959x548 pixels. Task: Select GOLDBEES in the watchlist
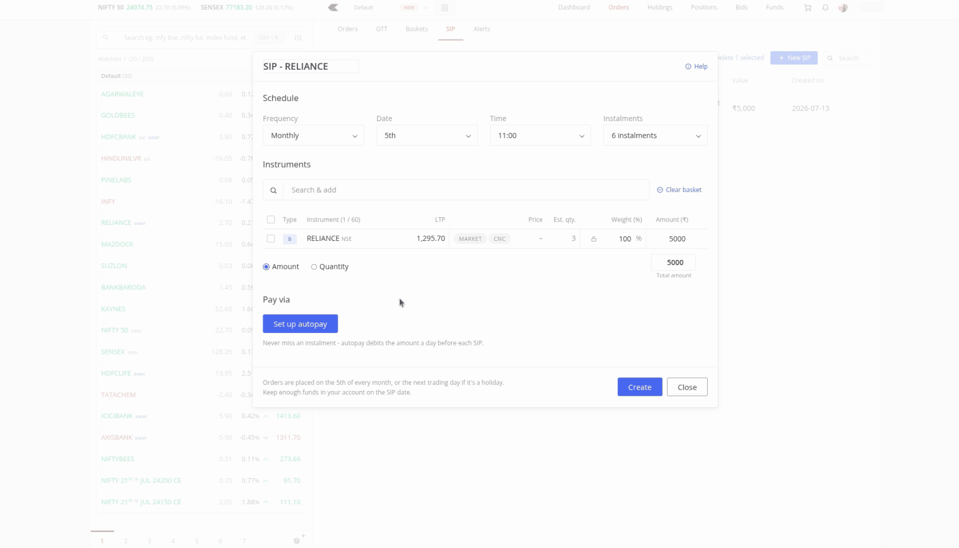(x=118, y=116)
